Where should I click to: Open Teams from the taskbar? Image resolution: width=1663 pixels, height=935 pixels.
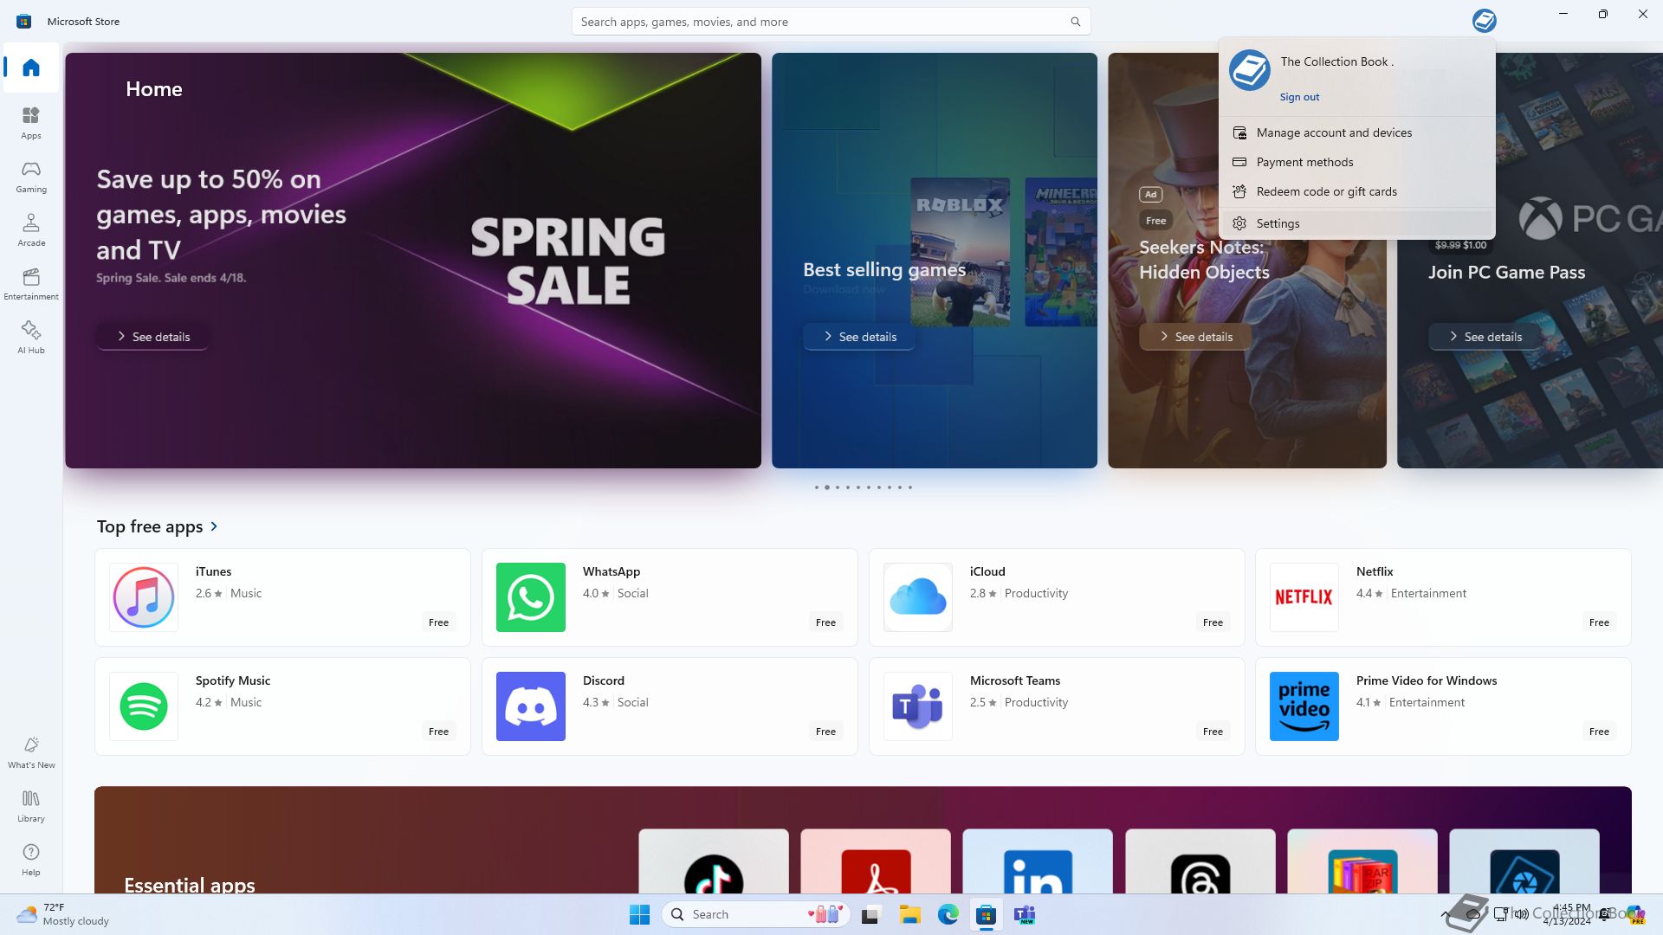(1025, 914)
